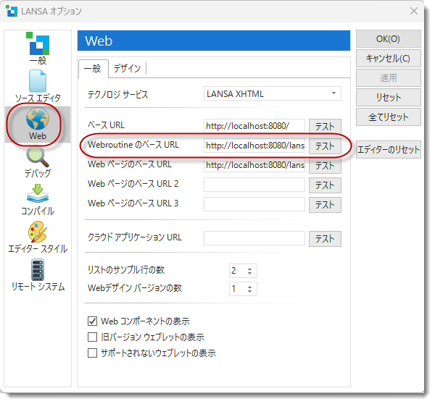Click the LANSA logo in the title bar

pyautogui.click(x=12, y=11)
